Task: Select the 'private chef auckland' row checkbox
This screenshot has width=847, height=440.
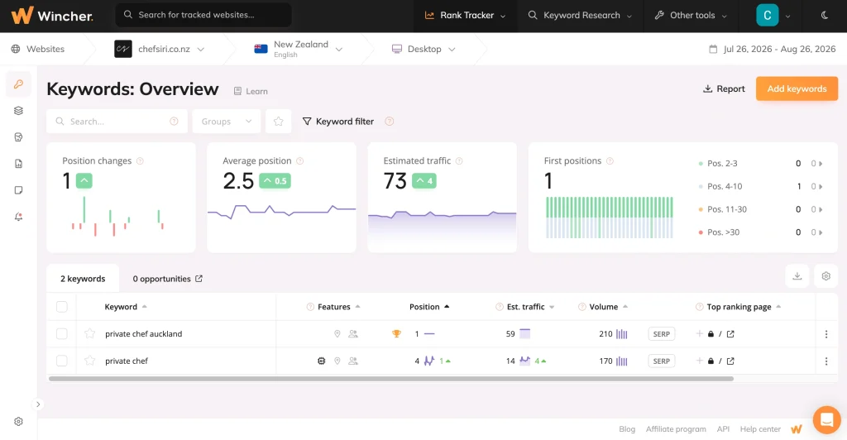Action: point(62,333)
